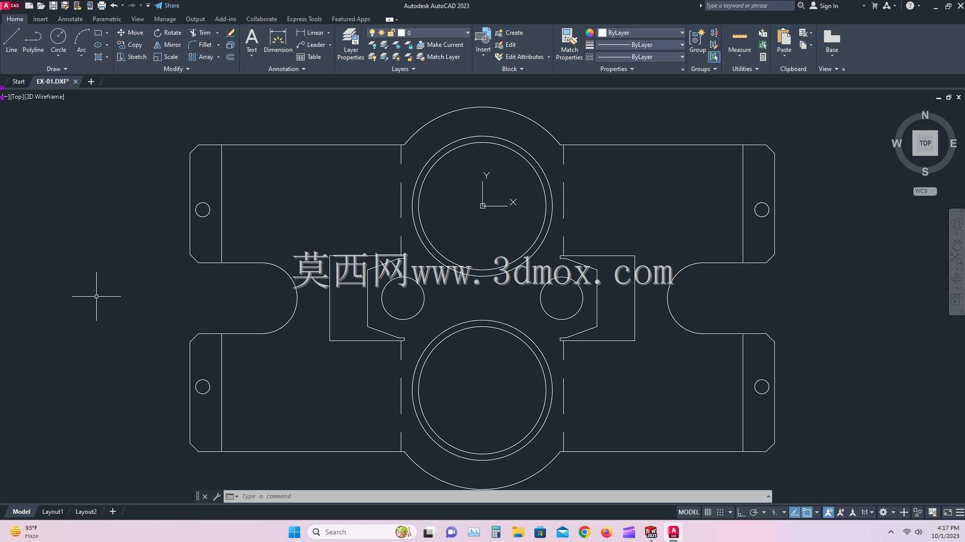The width and height of the screenshot is (965, 542).
Task: Click the Group tool
Action: click(x=698, y=40)
